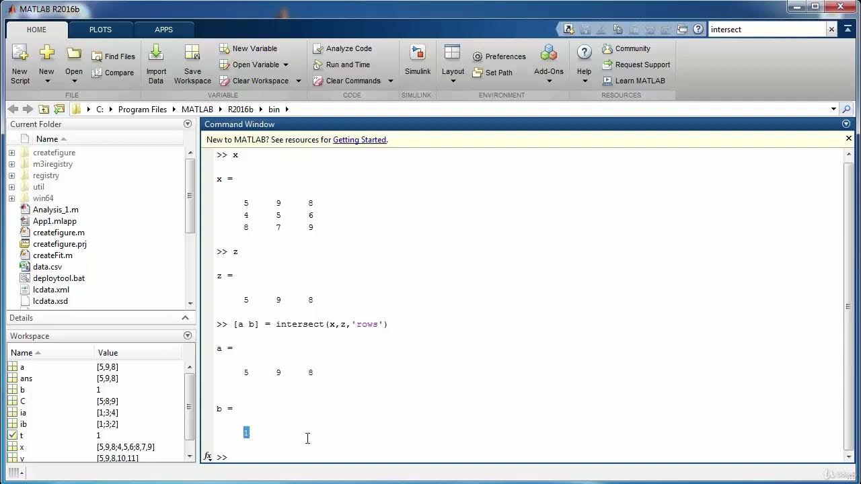Expand the m3iregistry folder
Image resolution: width=861 pixels, height=484 pixels.
[11, 164]
